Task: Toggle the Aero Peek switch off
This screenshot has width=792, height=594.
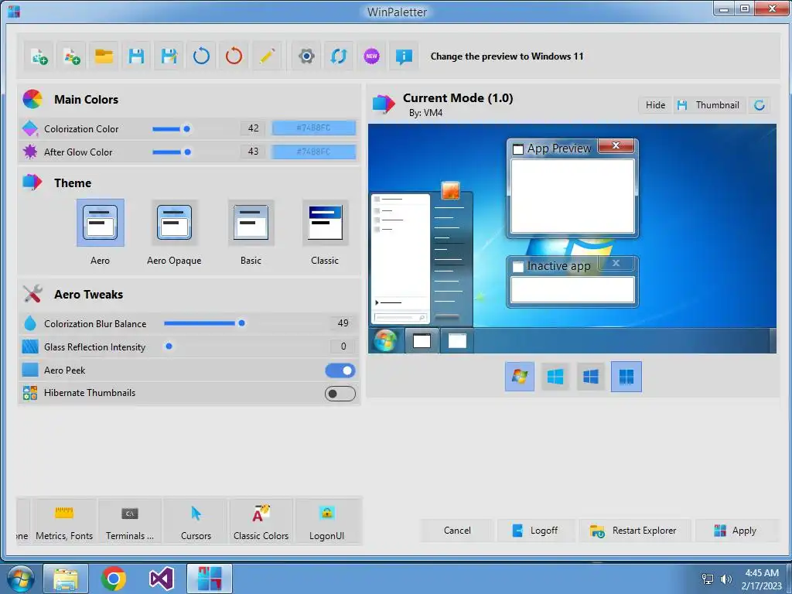Action: pyautogui.click(x=340, y=370)
